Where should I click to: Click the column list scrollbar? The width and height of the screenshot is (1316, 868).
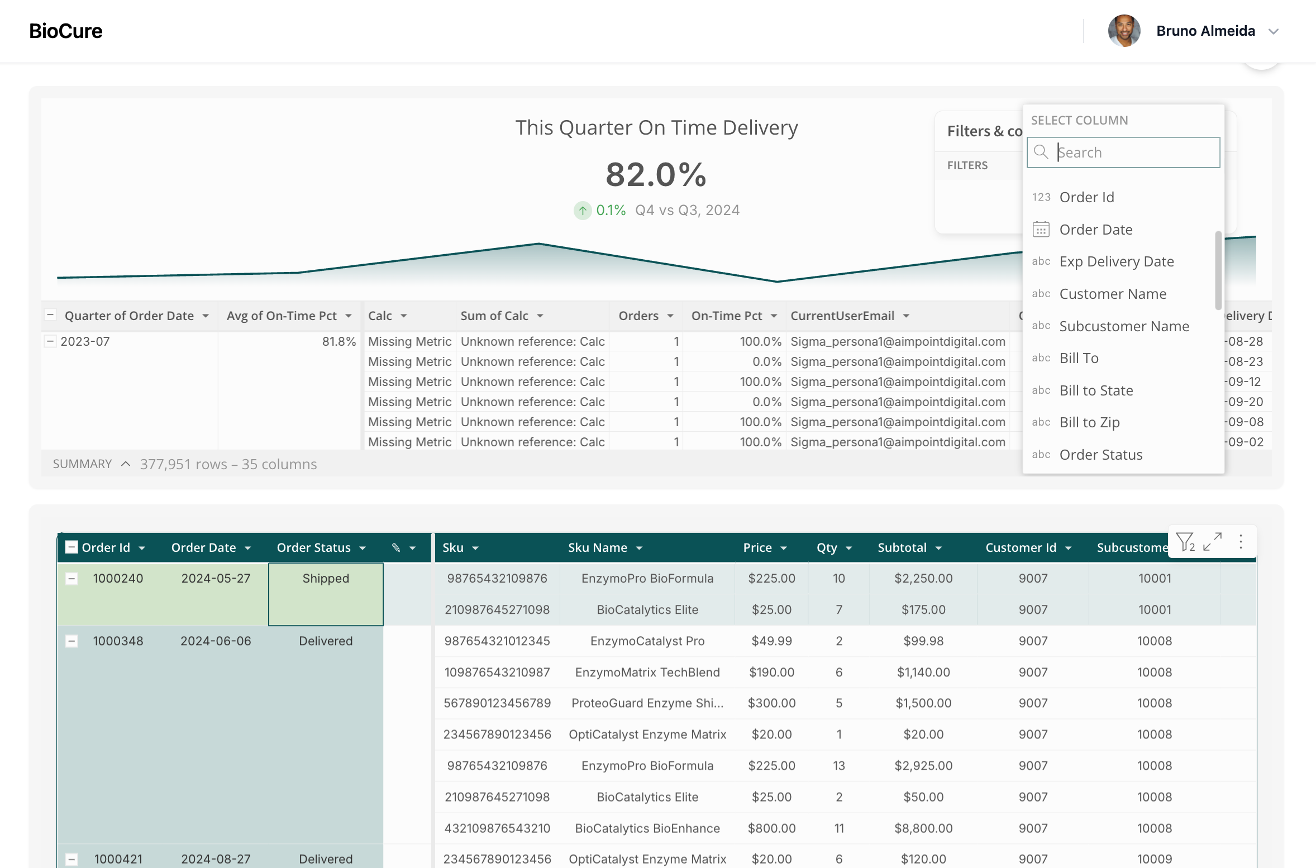click(1218, 270)
